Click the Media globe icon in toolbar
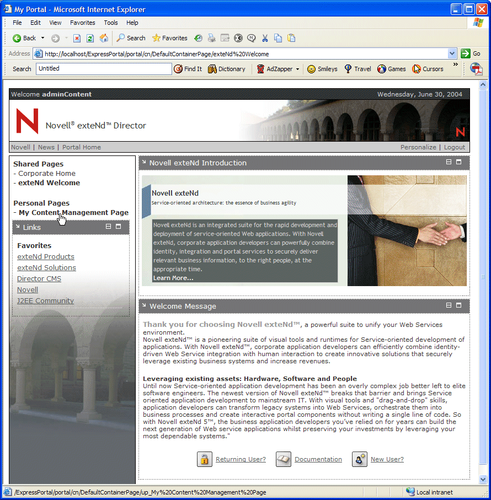 coord(198,38)
